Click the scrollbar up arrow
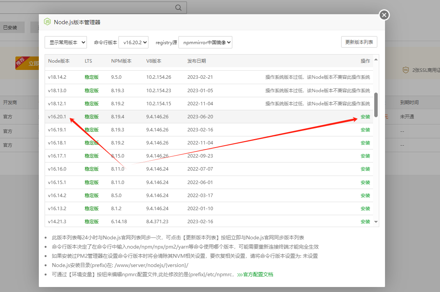This screenshot has width=440, height=292. pyautogui.click(x=376, y=60)
